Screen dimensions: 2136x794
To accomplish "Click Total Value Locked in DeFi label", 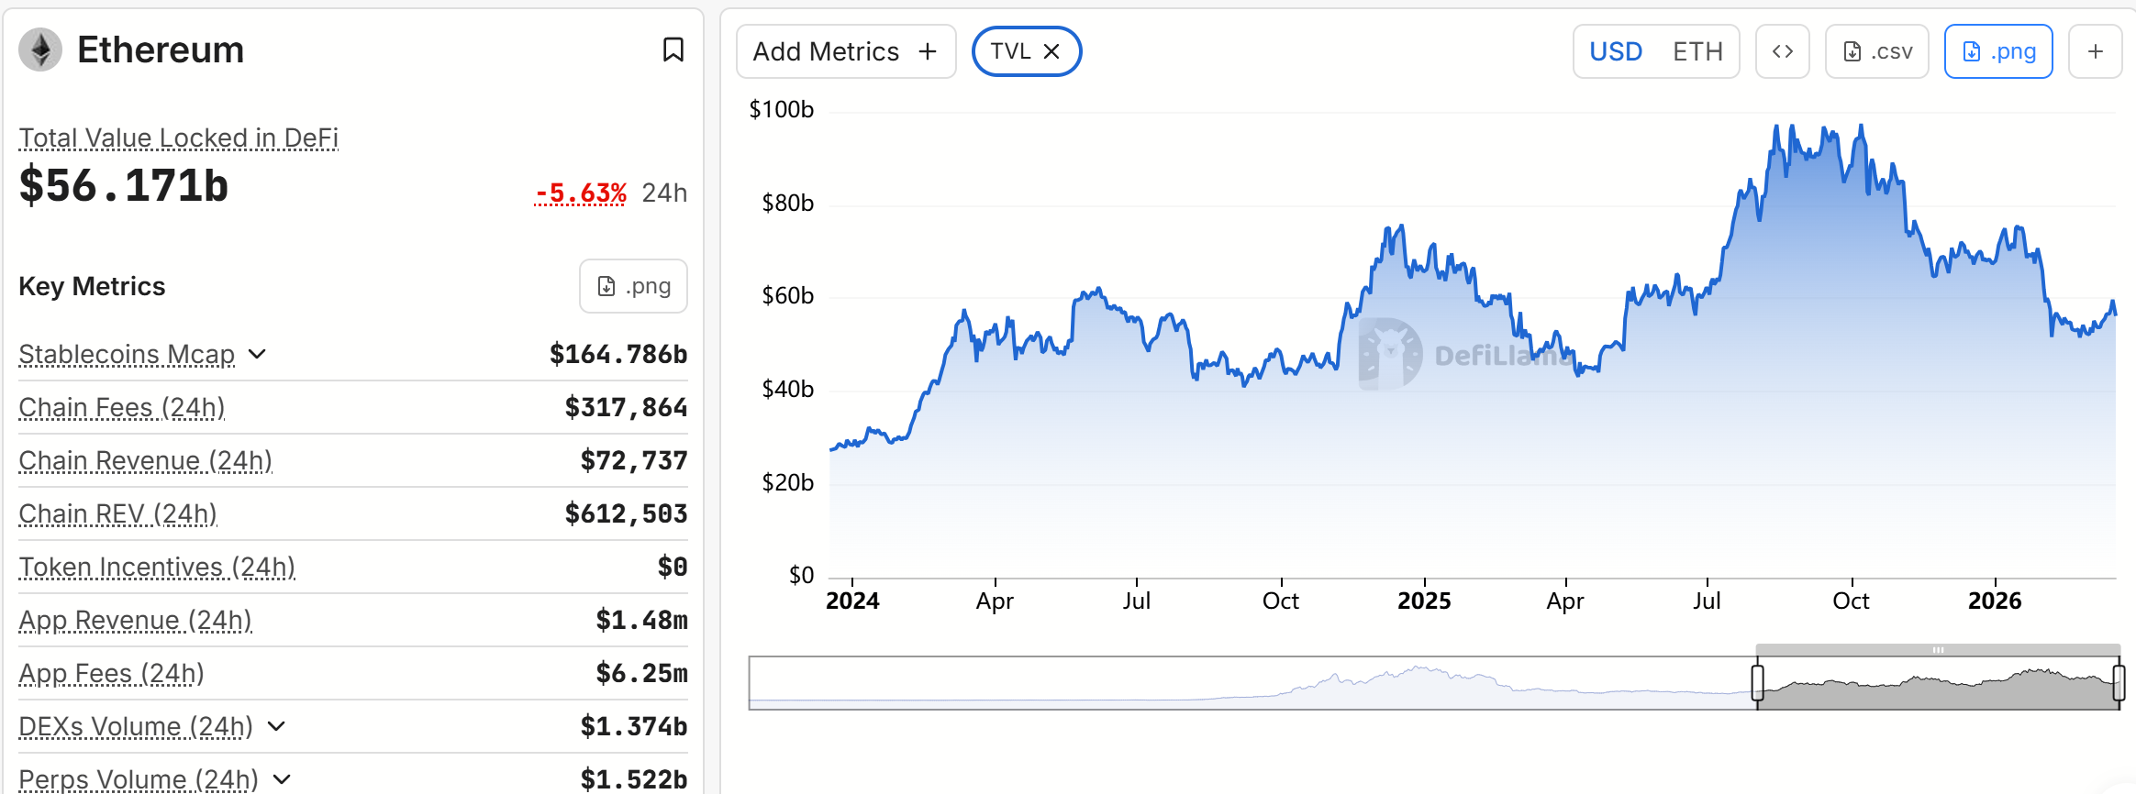I will click(179, 138).
